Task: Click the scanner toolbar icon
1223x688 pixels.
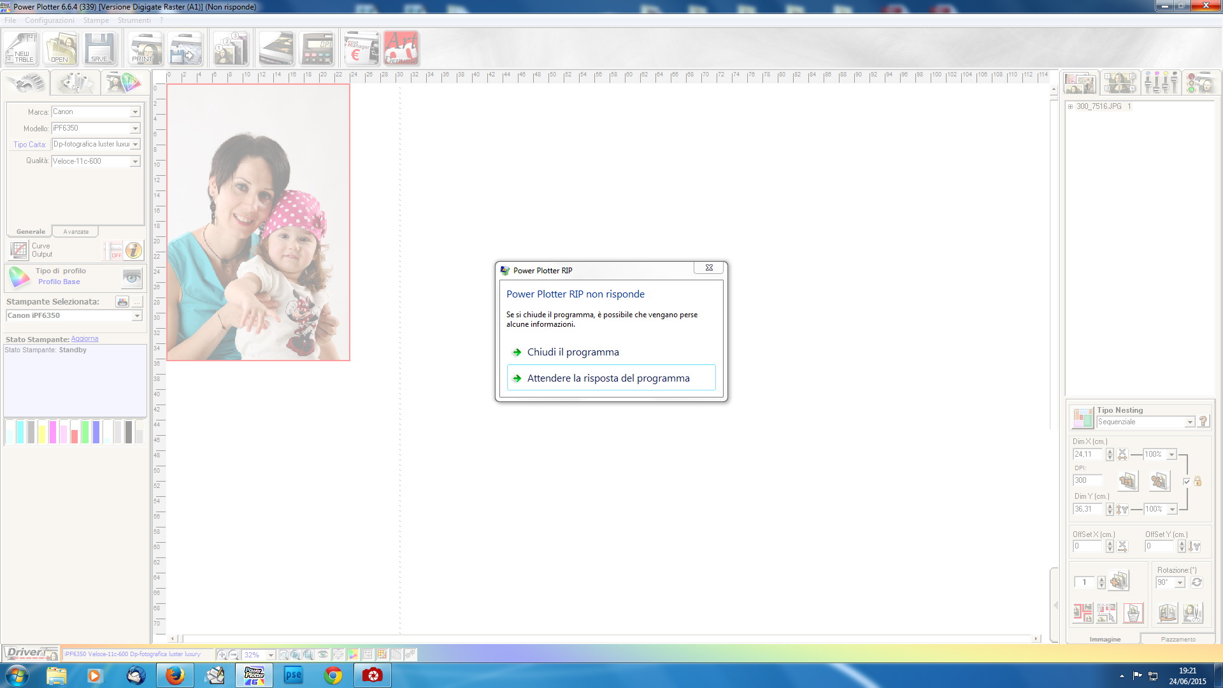Action: point(276,48)
